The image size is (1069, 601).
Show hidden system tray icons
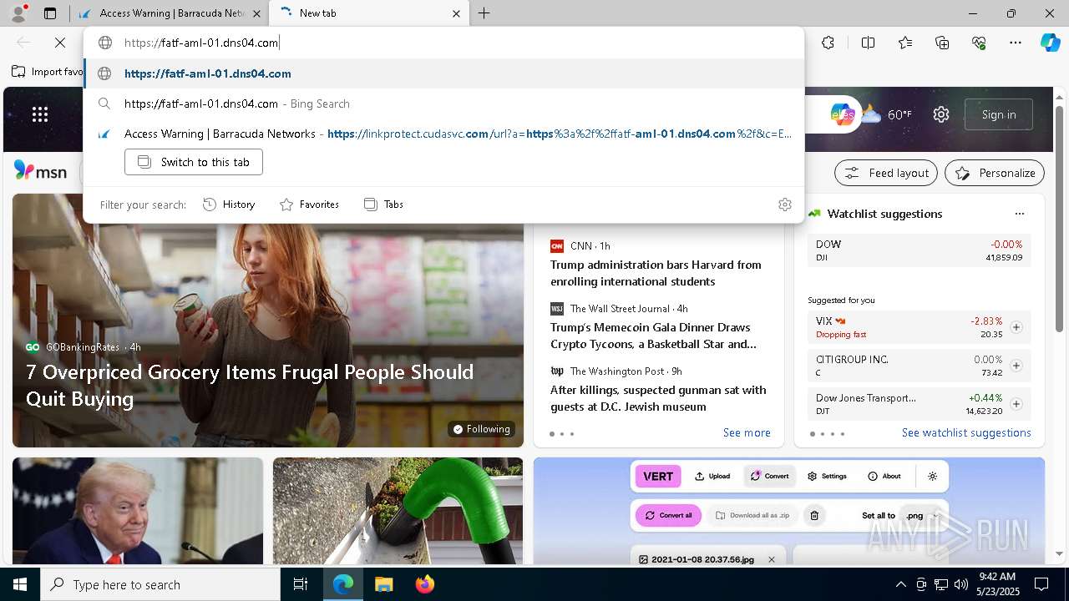[x=900, y=584]
